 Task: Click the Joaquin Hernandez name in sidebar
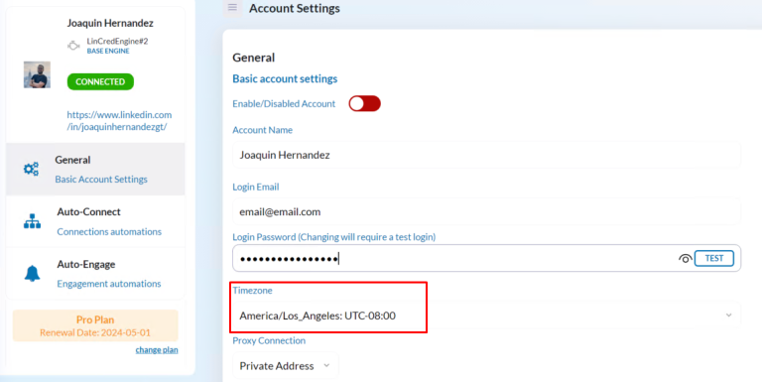pyautogui.click(x=110, y=23)
